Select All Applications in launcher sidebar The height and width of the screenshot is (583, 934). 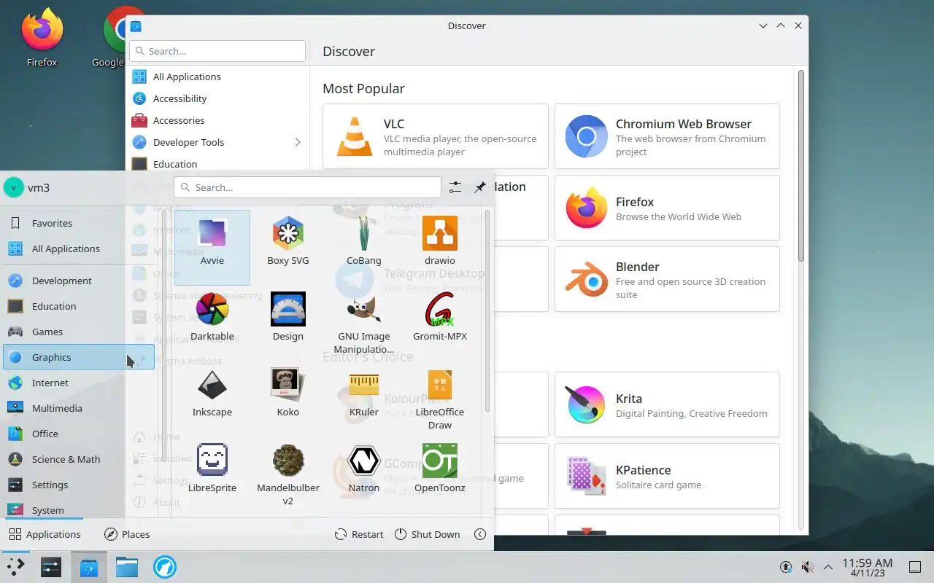tap(79, 249)
